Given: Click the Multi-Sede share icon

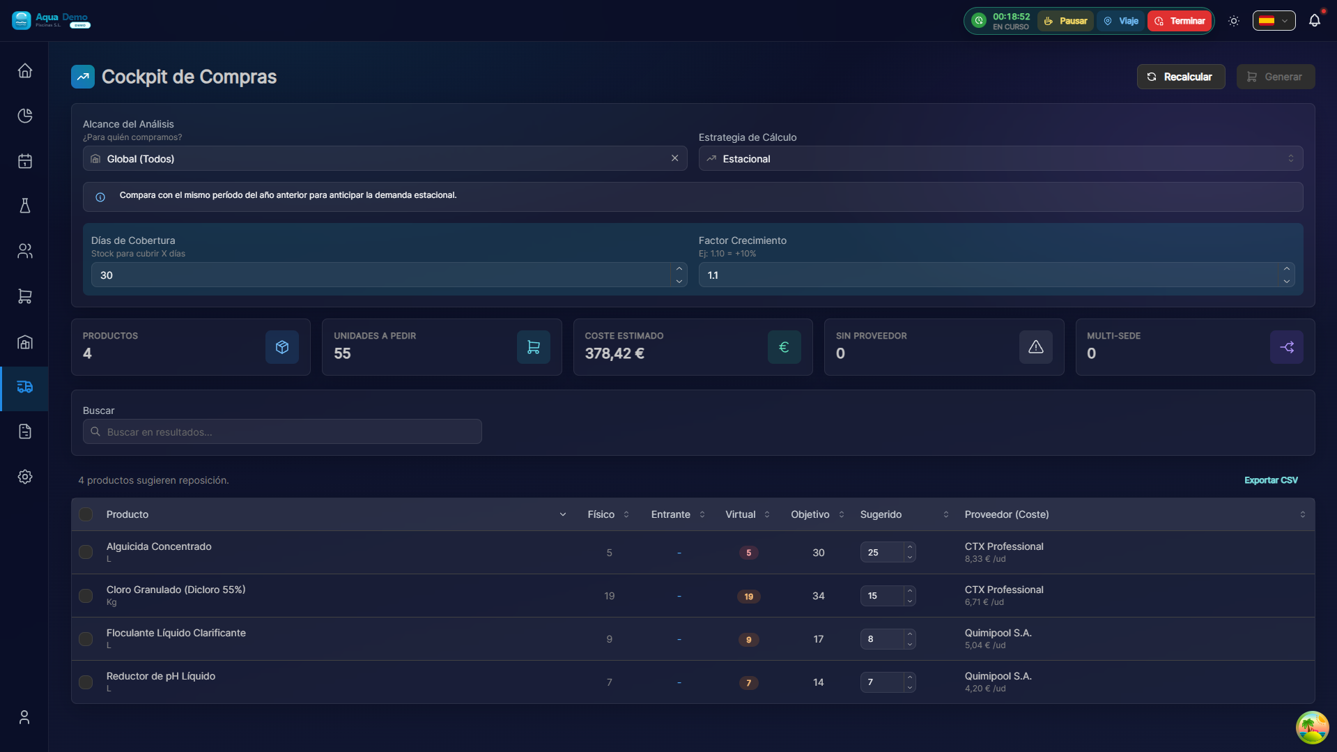Looking at the screenshot, I should click(1287, 347).
